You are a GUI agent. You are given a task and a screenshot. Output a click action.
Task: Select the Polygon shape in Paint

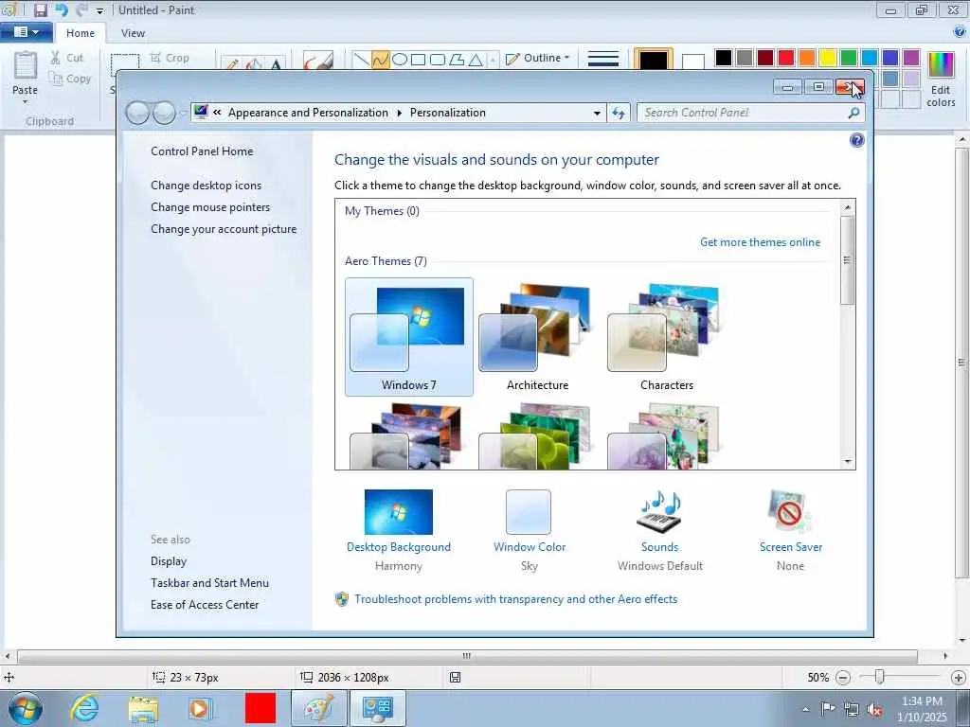pyautogui.click(x=457, y=60)
